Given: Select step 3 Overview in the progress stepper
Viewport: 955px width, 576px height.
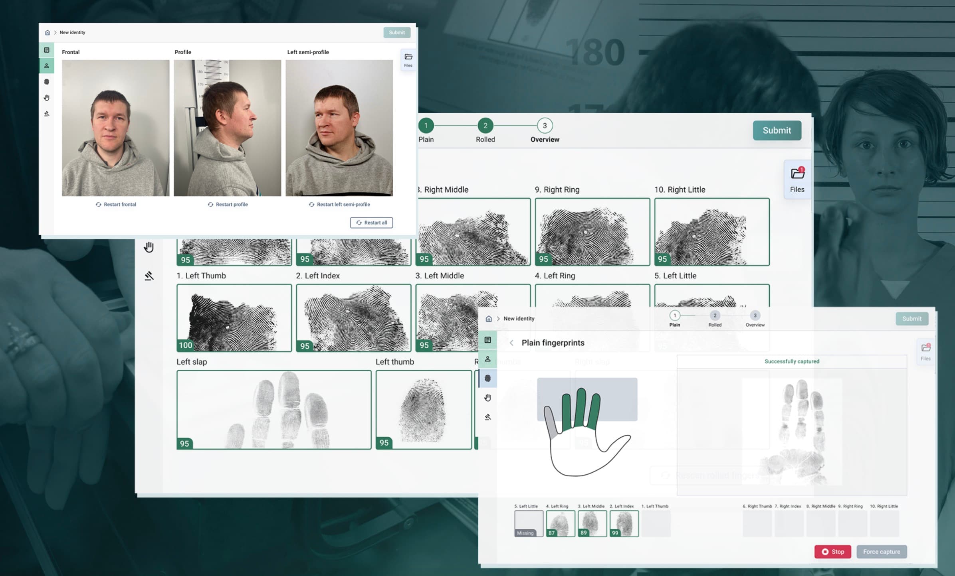Looking at the screenshot, I should 545,126.
